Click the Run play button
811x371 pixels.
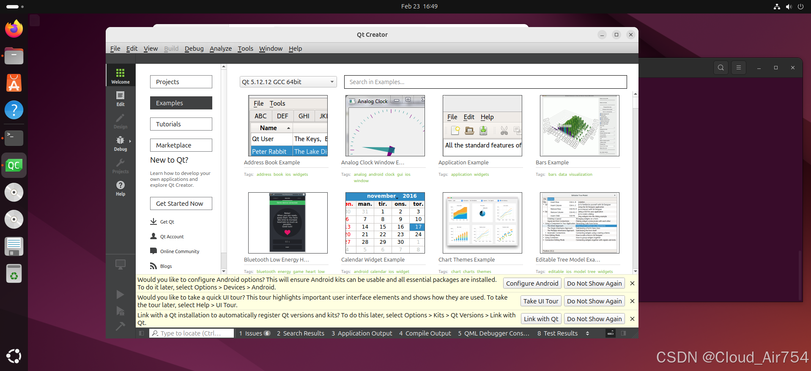tap(121, 295)
